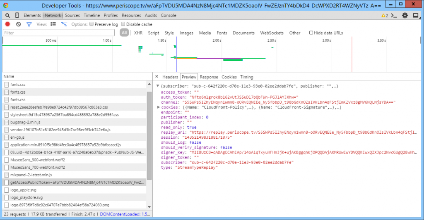
Task: Toggle the filter funnel icon
Action: 29,24
